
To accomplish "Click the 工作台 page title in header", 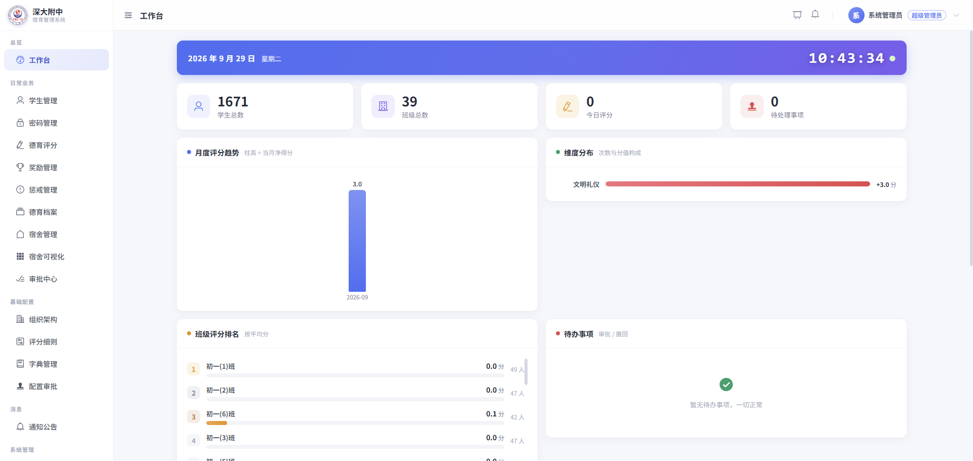I will (x=152, y=16).
